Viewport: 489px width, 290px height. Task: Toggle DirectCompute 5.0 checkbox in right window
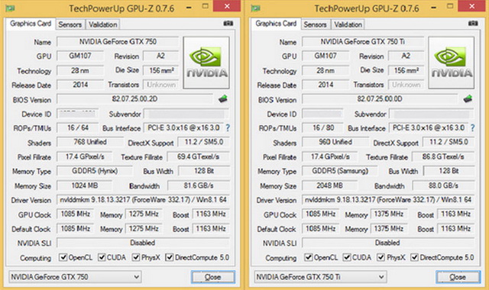click(x=414, y=257)
